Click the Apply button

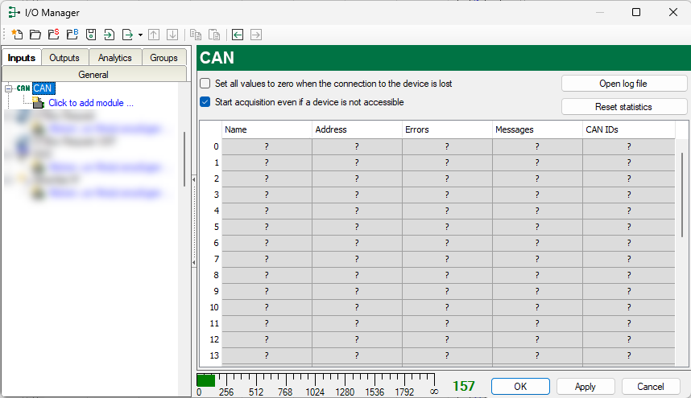click(x=585, y=386)
